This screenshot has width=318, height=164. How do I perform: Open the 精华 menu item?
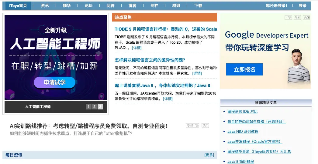[67, 6]
